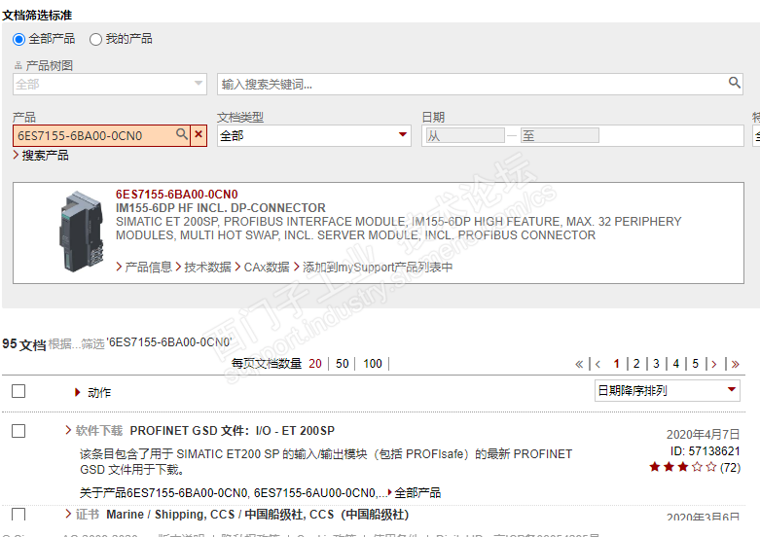The image size is (760, 537).
Task: Open red product number link 6ES7155-6BA00-0CN0
Action: 176,195
